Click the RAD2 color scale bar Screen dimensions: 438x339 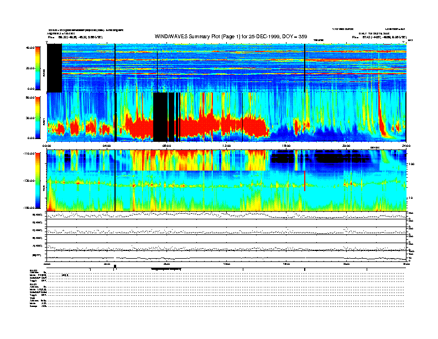(x=38, y=68)
